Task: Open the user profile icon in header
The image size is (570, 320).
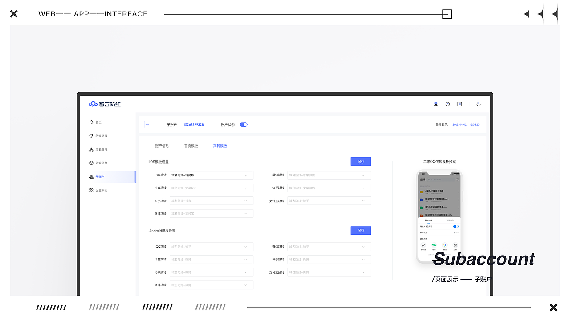Action: [x=460, y=104]
